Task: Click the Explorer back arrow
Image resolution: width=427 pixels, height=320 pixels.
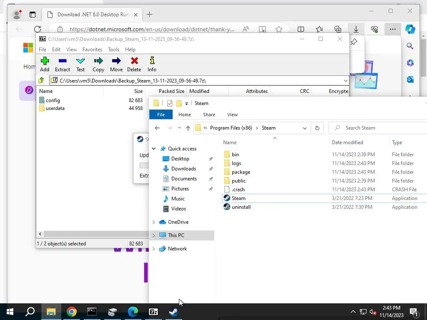Action: tap(157, 128)
